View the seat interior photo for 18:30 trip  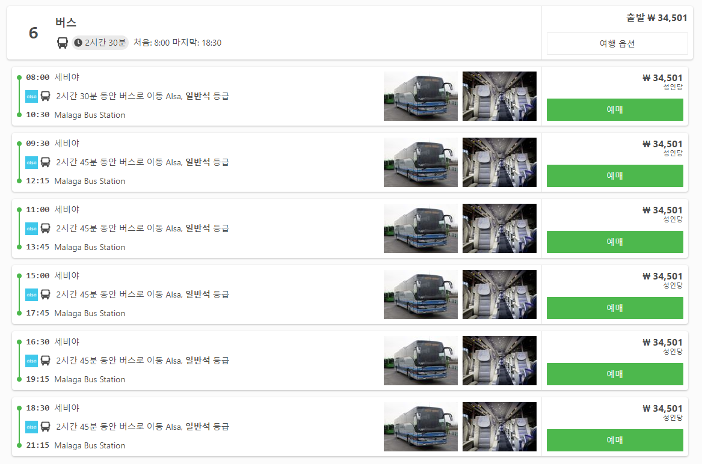click(499, 427)
